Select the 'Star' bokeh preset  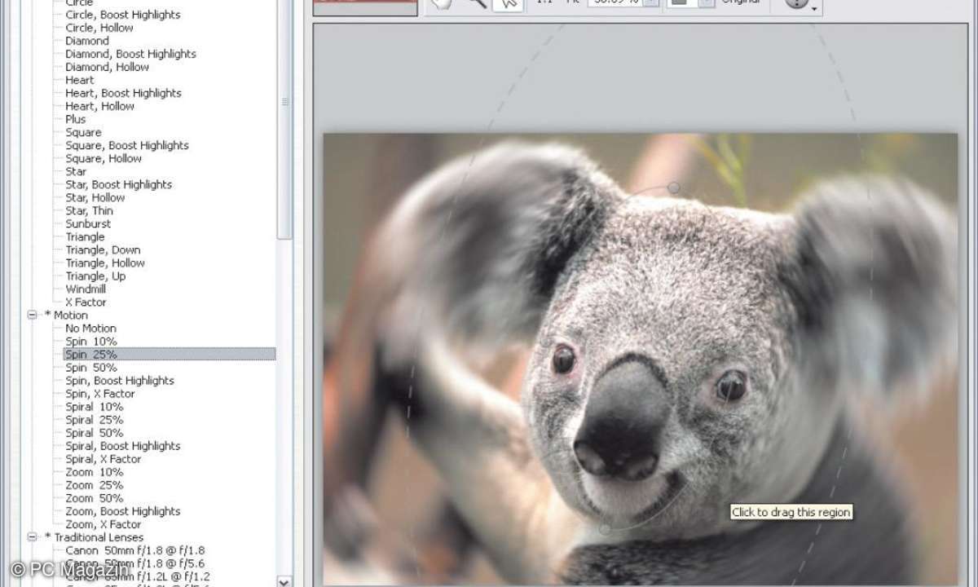coord(76,171)
